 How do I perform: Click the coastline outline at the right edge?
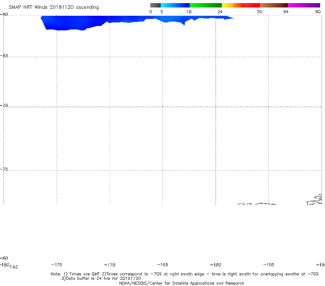click(314, 200)
